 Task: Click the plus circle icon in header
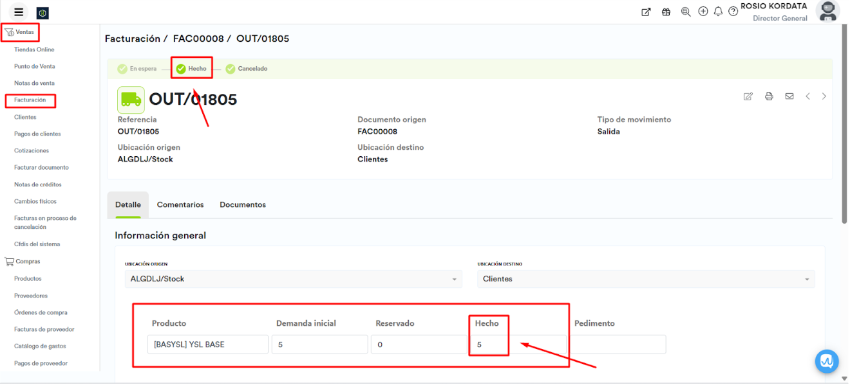click(x=703, y=12)
